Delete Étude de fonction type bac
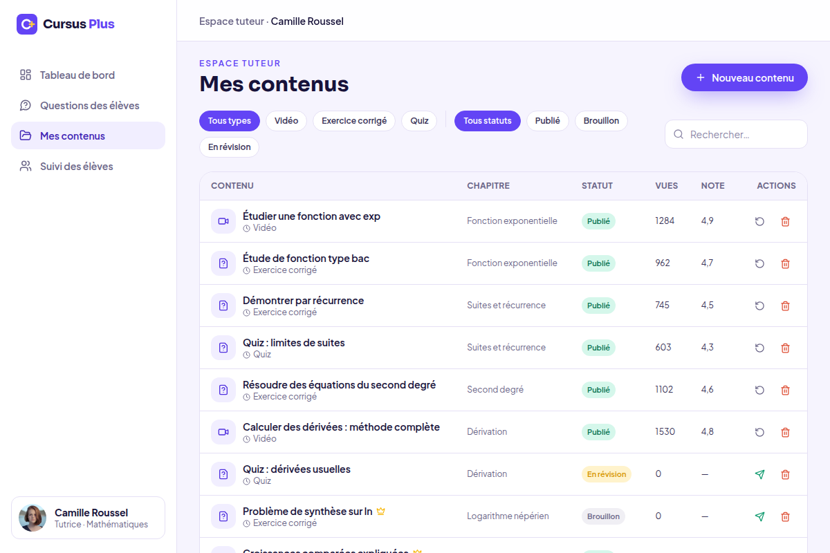This screenshot has width=830, height=553. (x=785, y=263)
